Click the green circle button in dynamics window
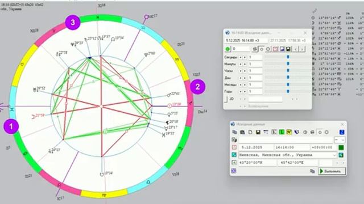 (x=227, y=49)
